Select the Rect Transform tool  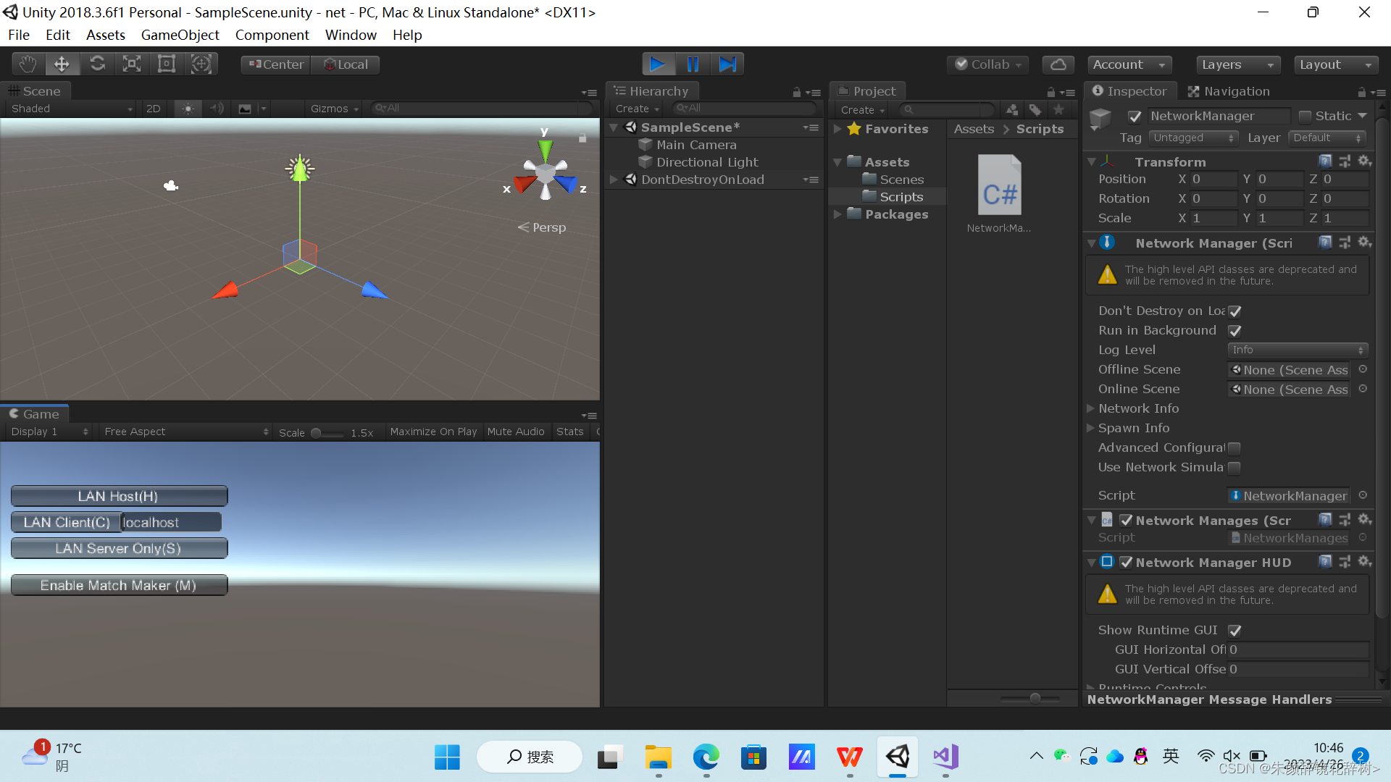coord(167,64)
